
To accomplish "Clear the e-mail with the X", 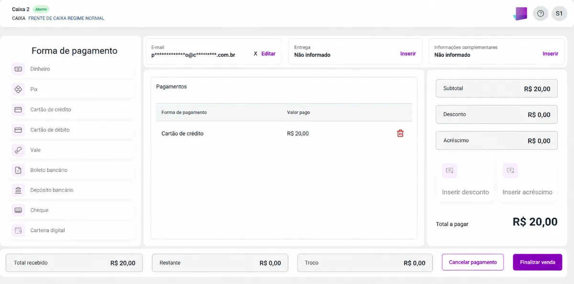I will tap(255, 54).
